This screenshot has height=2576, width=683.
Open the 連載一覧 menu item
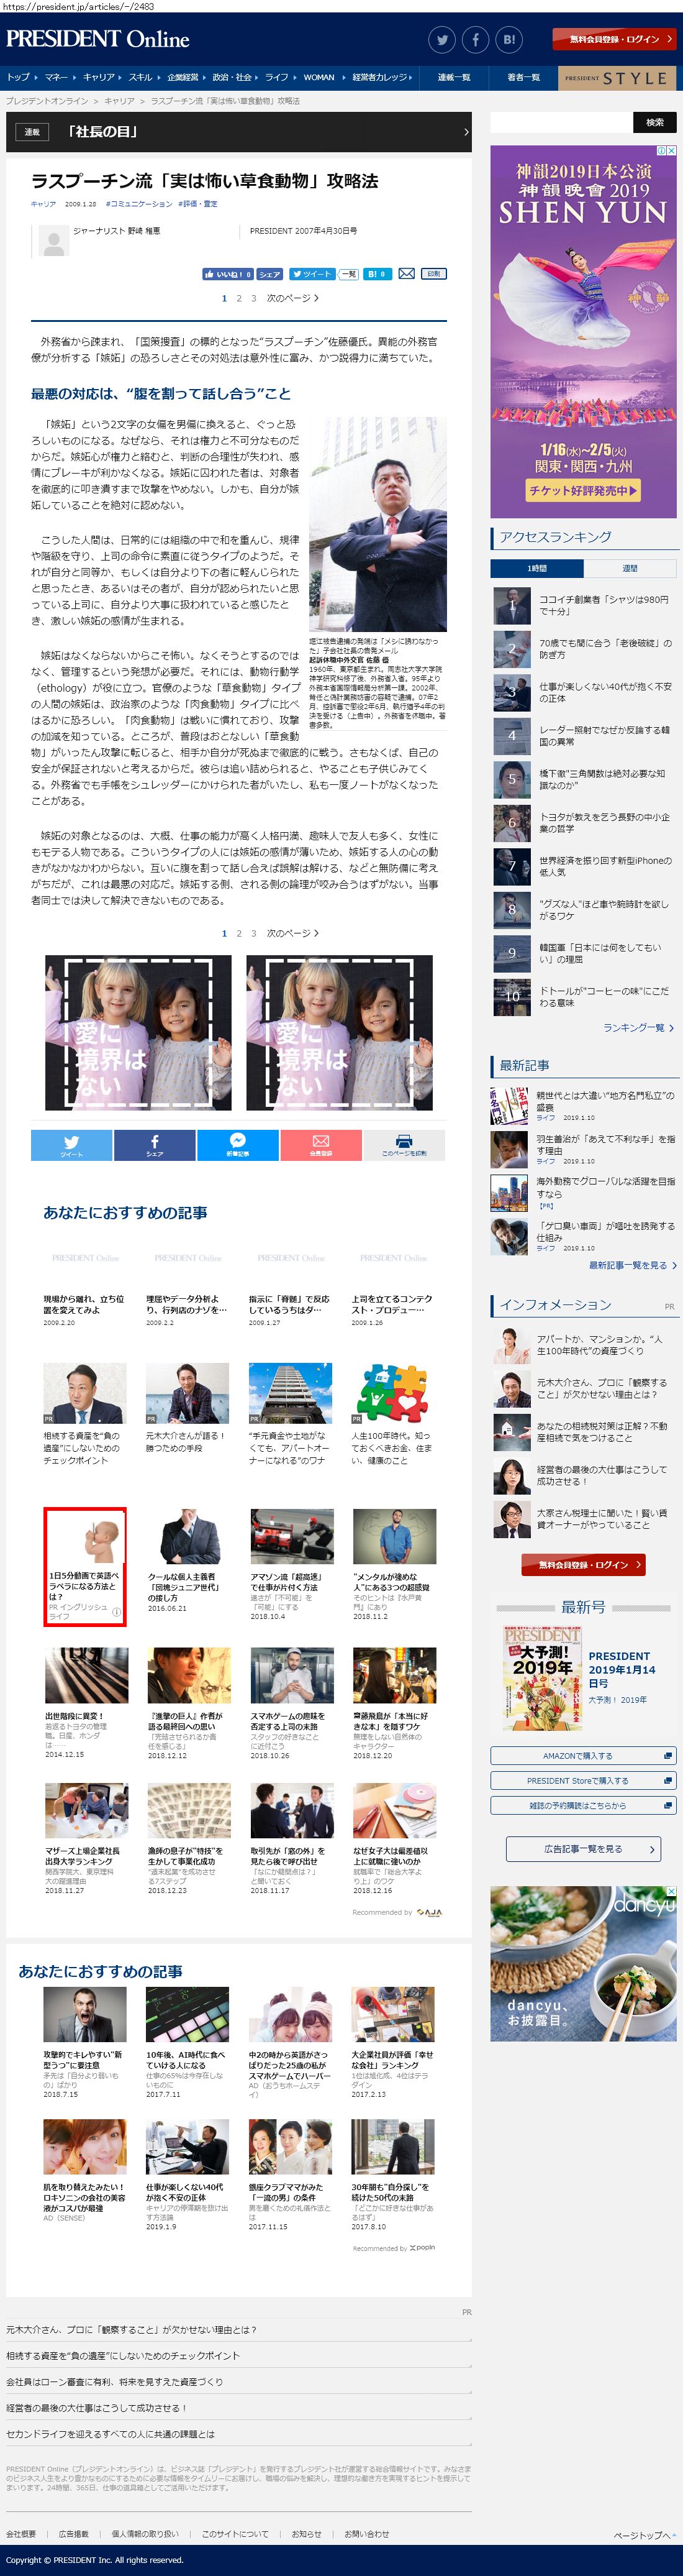tap(453, 77)
